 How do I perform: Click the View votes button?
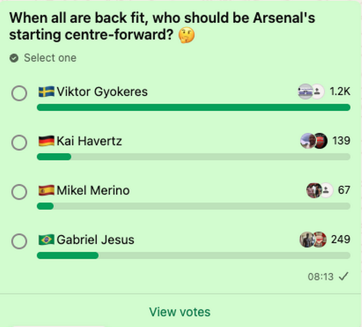pyautogui.click(x=180, y=312)
